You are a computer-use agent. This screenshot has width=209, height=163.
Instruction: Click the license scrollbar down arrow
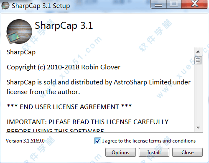click(x=198, y=127)
